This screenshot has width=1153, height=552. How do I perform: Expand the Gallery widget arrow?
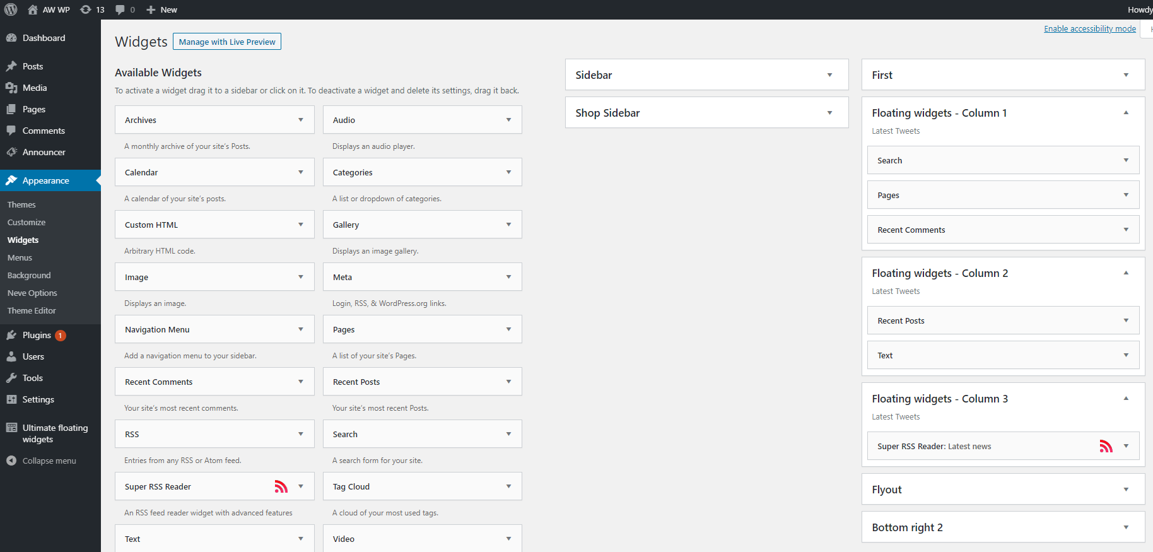pyautogui.click(x=509, y=225)
